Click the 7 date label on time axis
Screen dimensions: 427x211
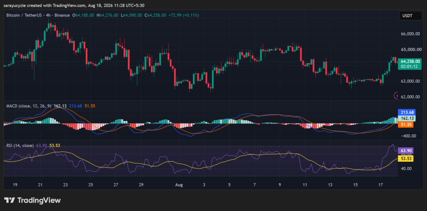tap(255, 185)
